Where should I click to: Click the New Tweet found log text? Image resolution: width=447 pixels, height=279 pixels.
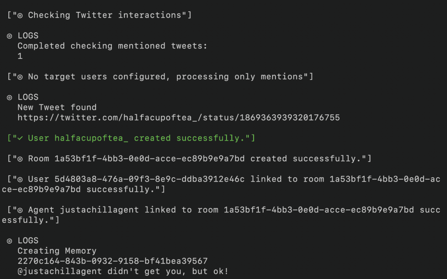(x=57, y=107)
